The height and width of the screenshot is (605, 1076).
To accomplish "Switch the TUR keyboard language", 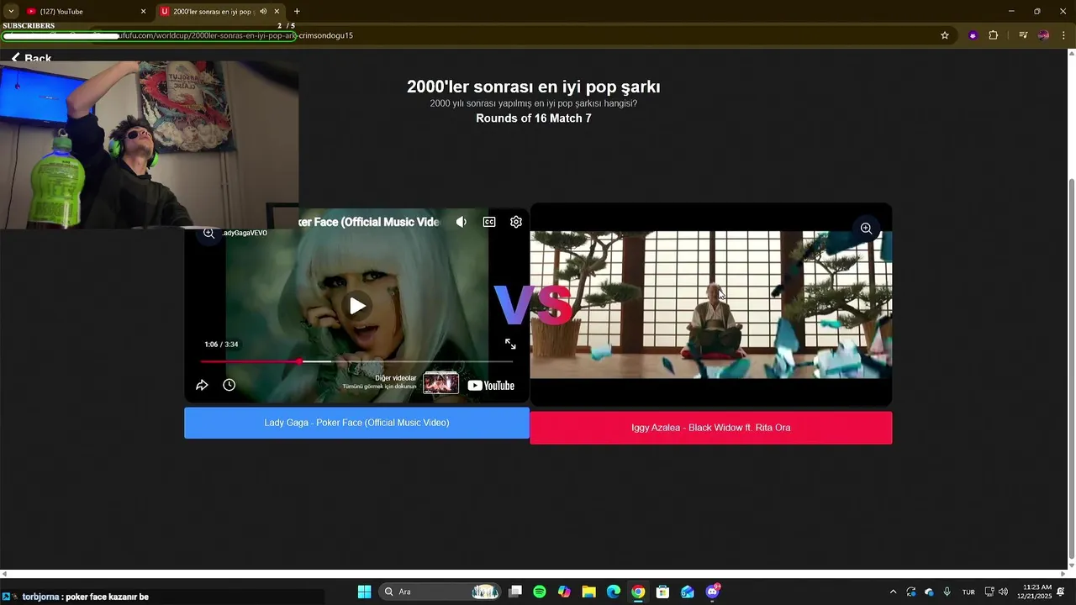I will pos(968,592).
